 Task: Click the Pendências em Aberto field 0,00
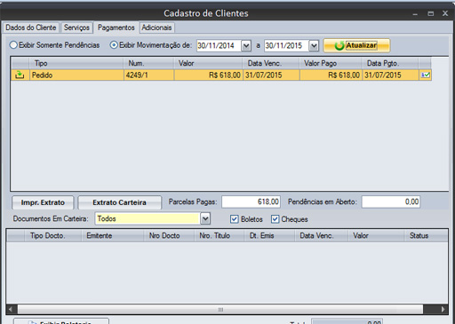391,202
